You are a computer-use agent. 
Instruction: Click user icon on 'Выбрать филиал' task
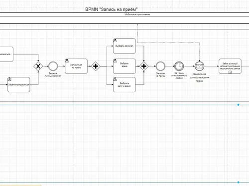[115, 40]
